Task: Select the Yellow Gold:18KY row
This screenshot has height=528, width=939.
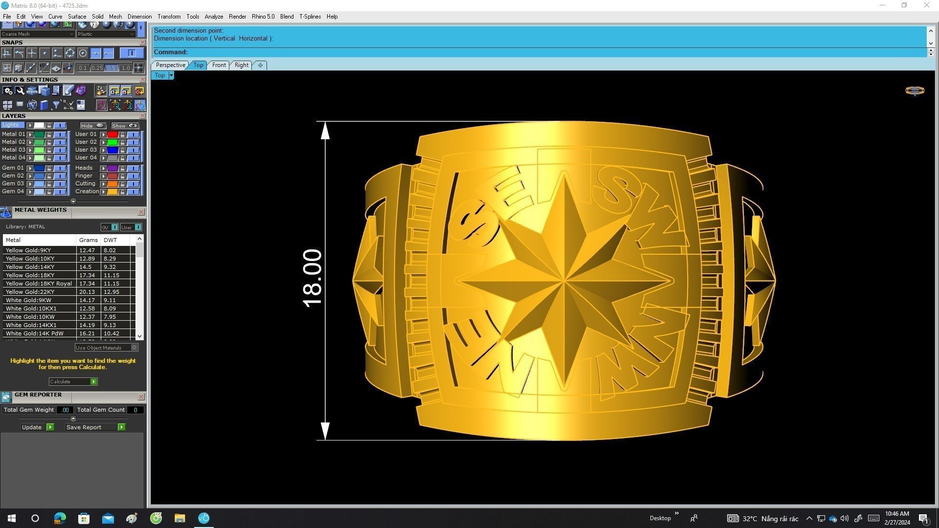Action: [69, 275]
